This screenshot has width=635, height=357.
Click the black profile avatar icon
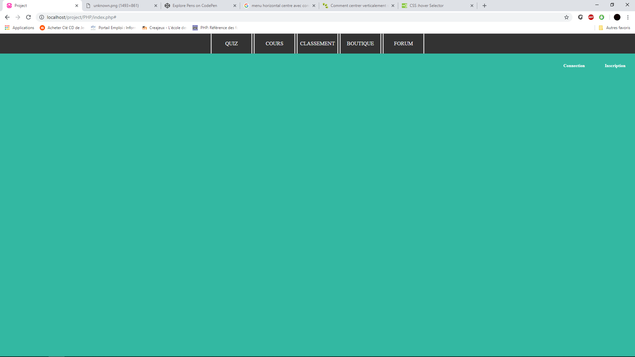[617, 17]
